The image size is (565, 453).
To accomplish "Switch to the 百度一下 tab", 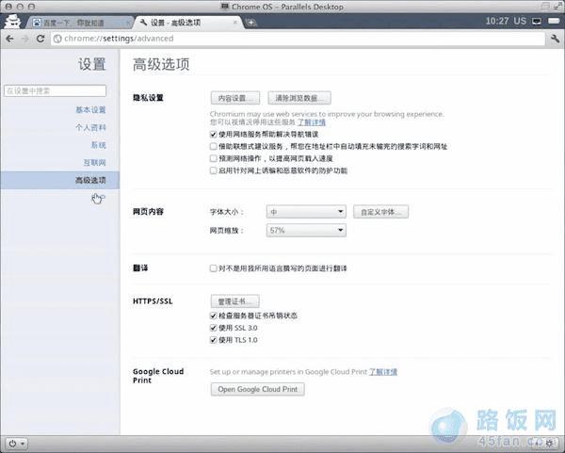I will pos(77,23).
